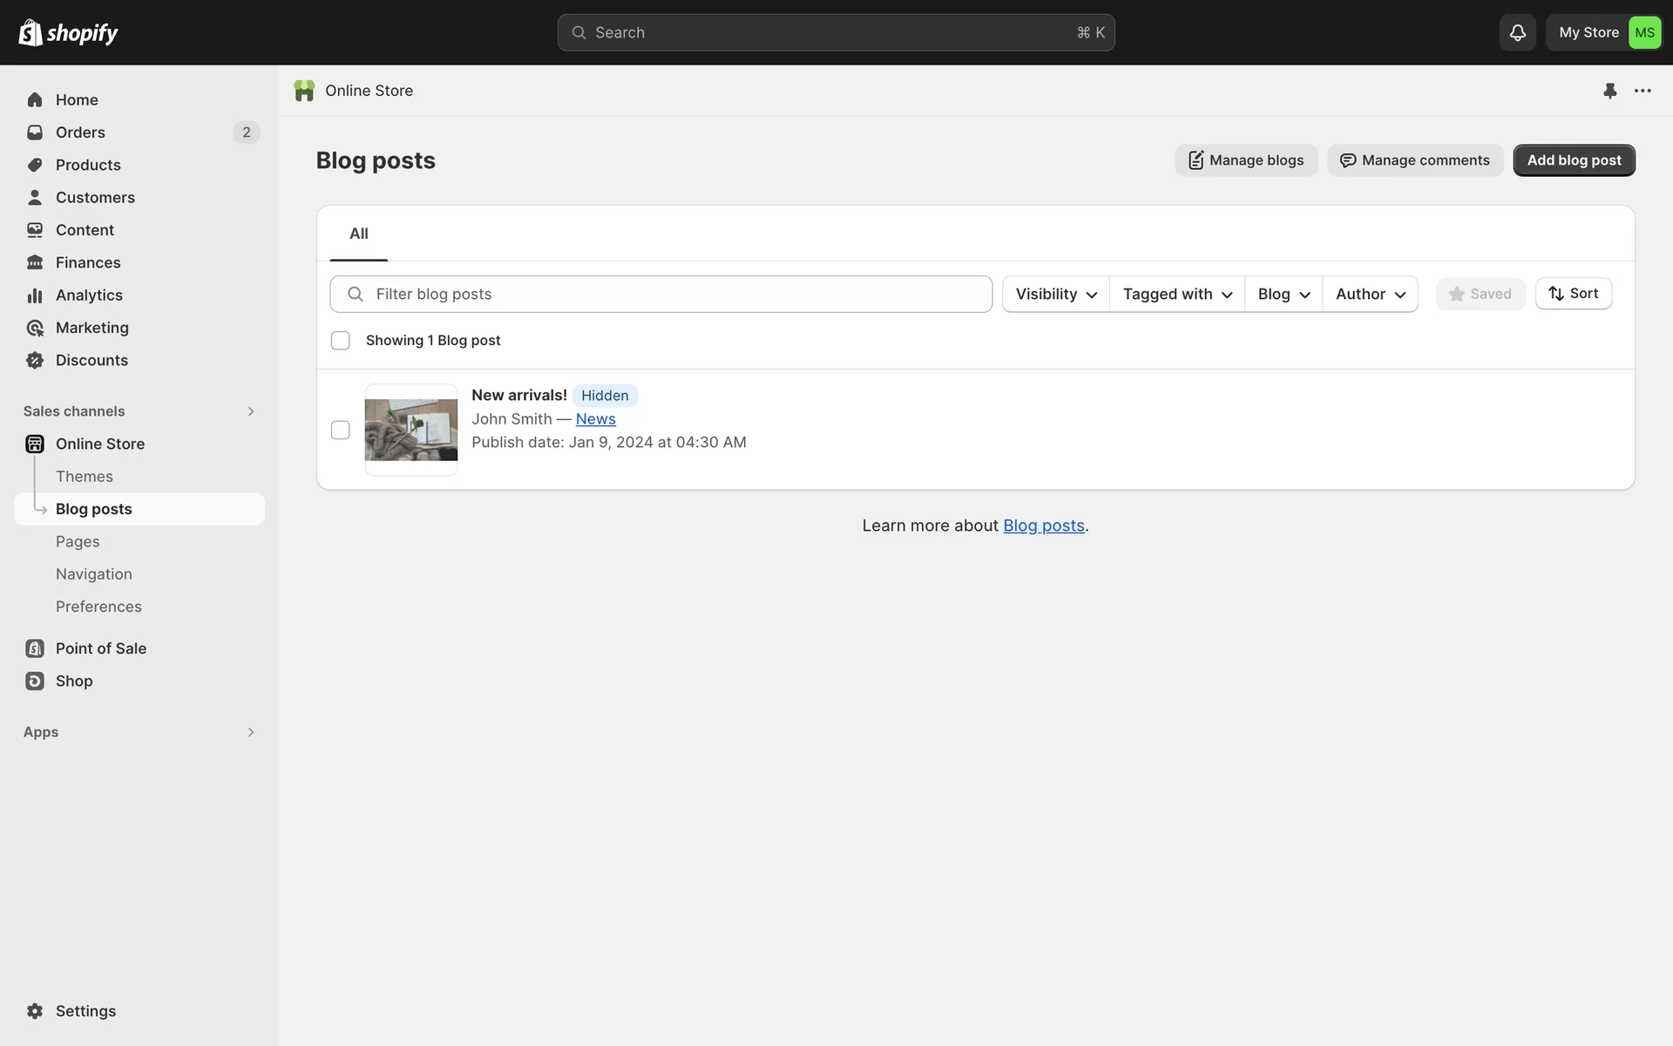The width and height of the screenshot is (1673, 1046).
Task: Select the All tab
Action: click(358, 234)
